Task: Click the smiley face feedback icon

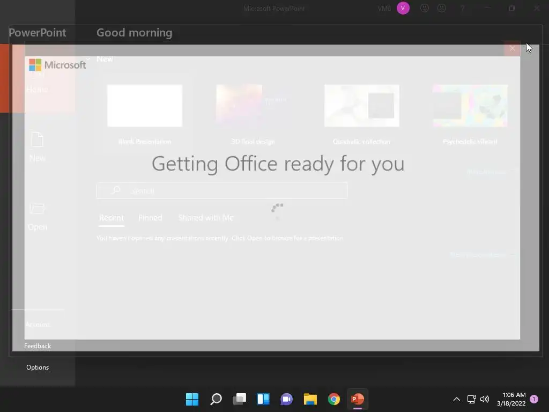Action: coord(425,8)
